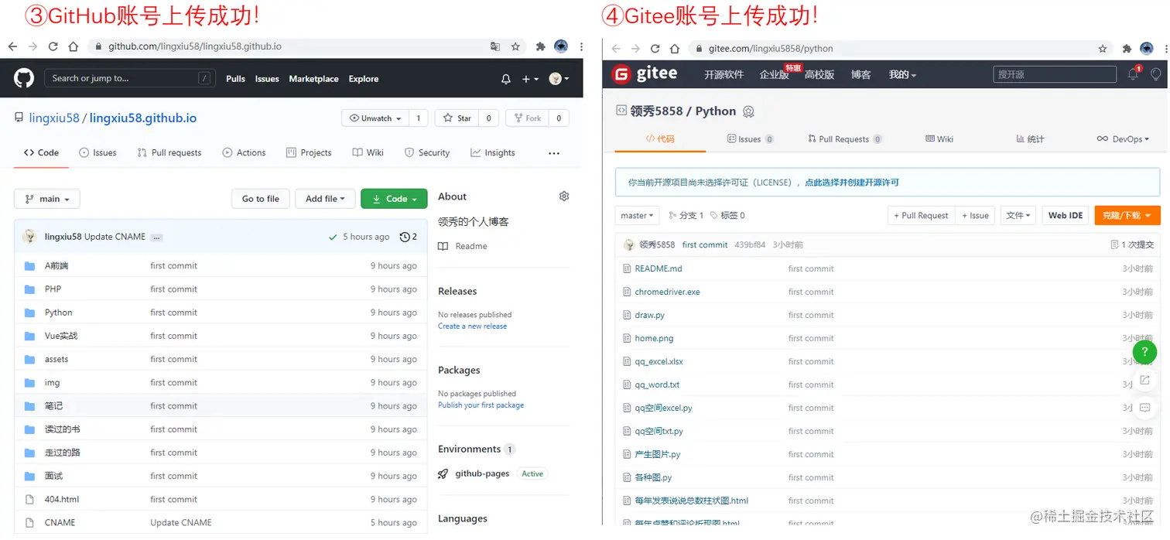Open the main branch dropdown
1170x540 pixels.
47,199
